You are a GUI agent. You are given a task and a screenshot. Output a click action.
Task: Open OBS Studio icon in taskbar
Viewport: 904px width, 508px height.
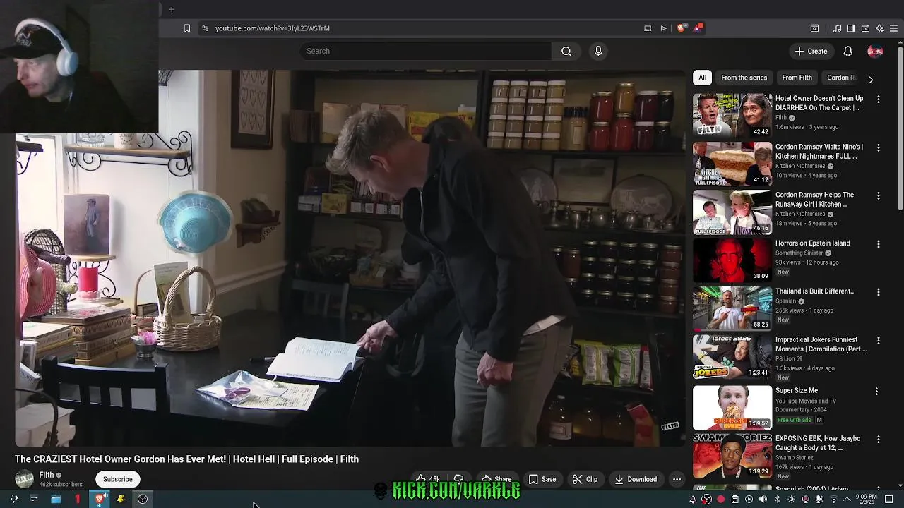pos(143,499)
